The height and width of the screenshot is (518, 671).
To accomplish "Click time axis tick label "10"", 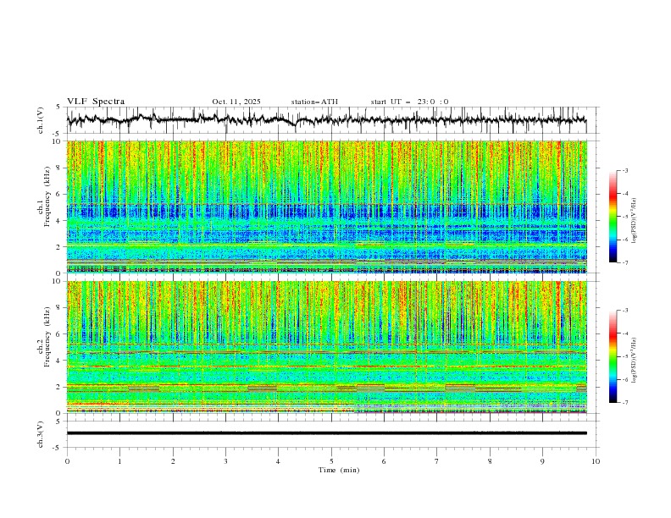I will pos(596,461).
